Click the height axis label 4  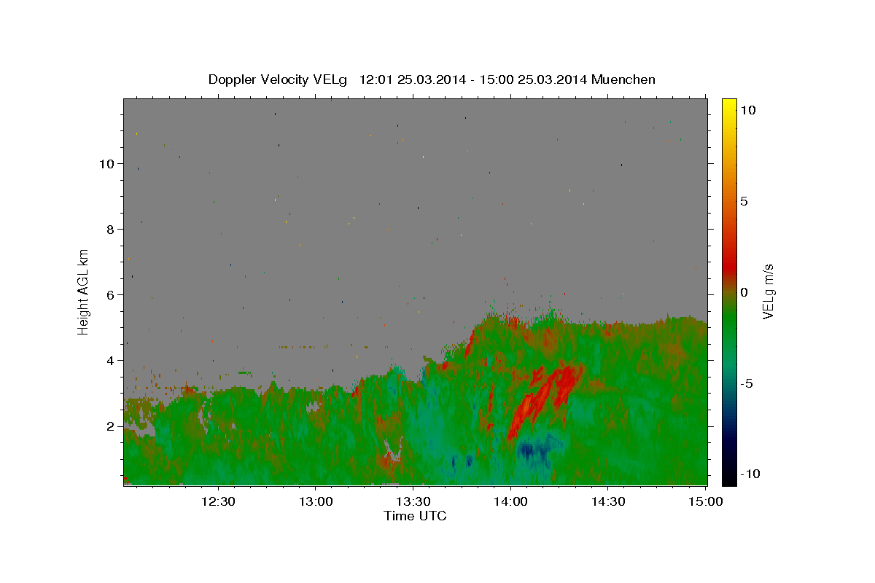point(111,360)
